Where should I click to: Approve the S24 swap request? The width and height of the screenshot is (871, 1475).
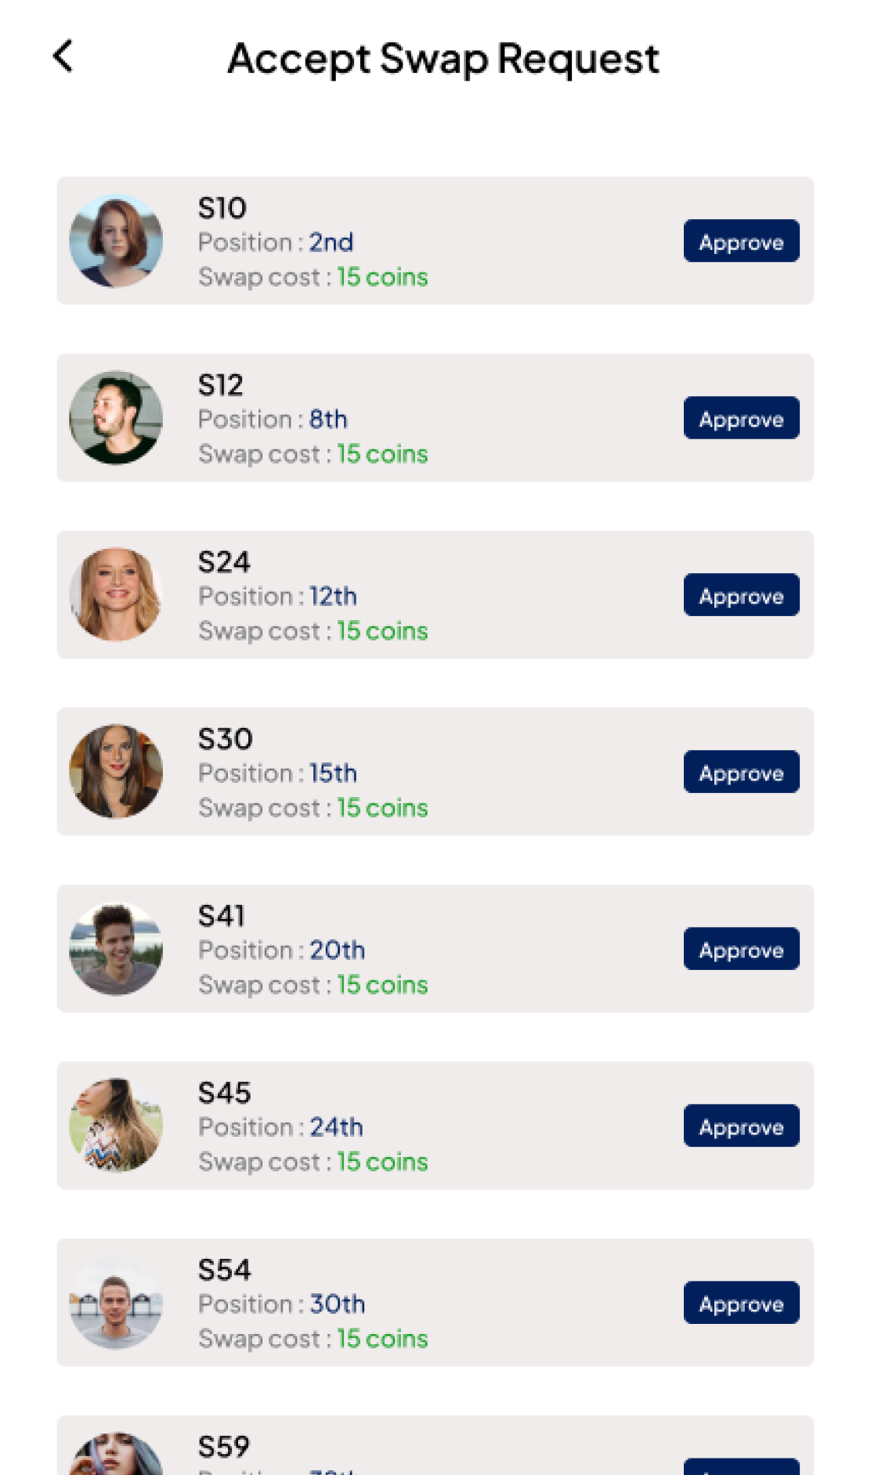tap(740, 595)
